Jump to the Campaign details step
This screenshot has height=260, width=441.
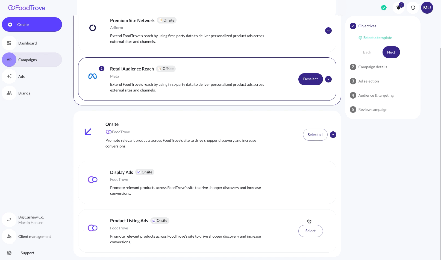[x=372, y=67]
